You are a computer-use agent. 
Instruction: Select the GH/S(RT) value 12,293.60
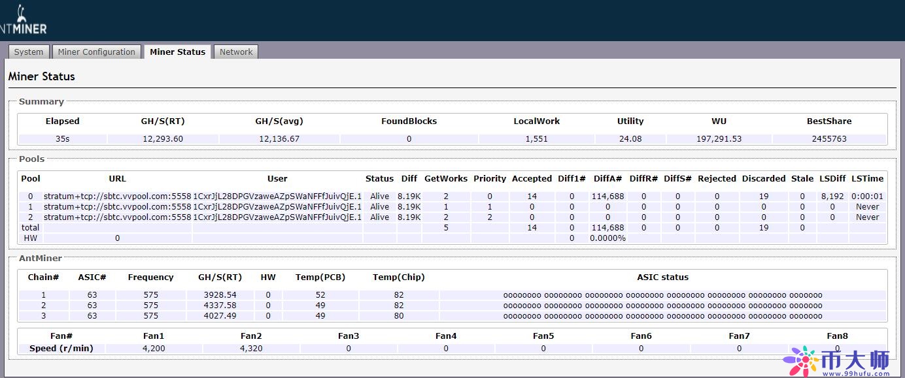coord(163,138)
